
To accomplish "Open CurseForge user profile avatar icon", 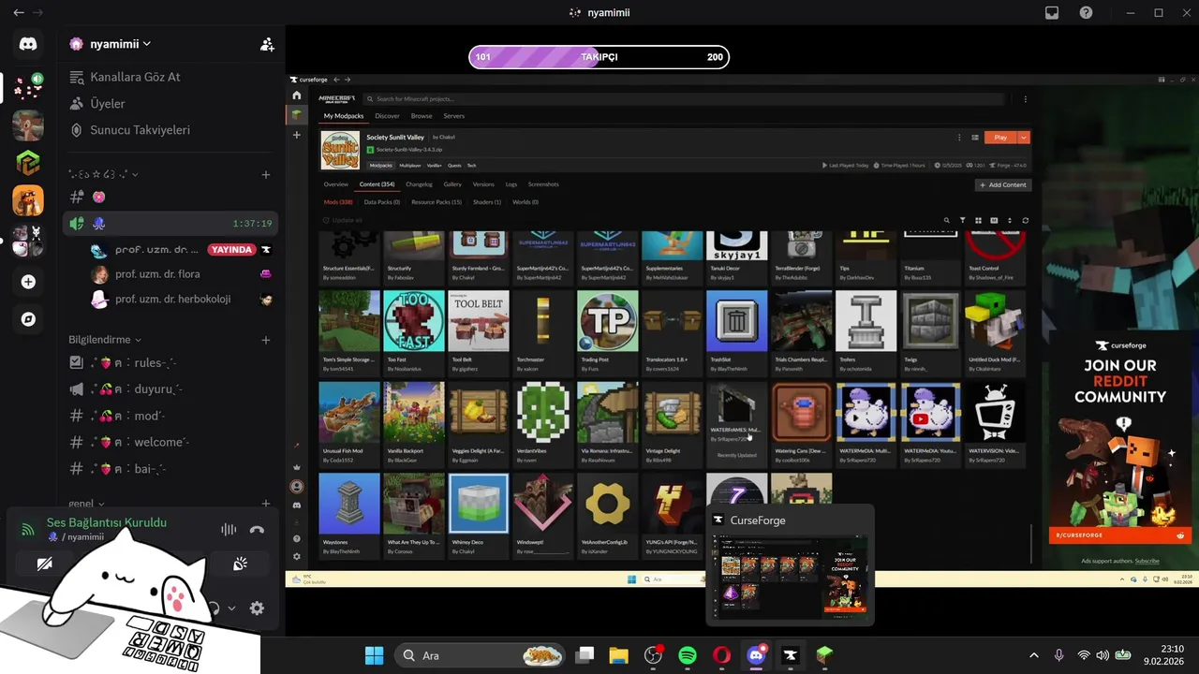I will (297, 487).
